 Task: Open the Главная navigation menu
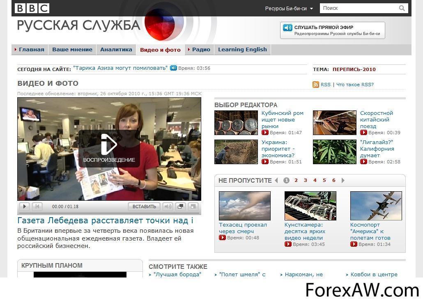click(30, 50)
